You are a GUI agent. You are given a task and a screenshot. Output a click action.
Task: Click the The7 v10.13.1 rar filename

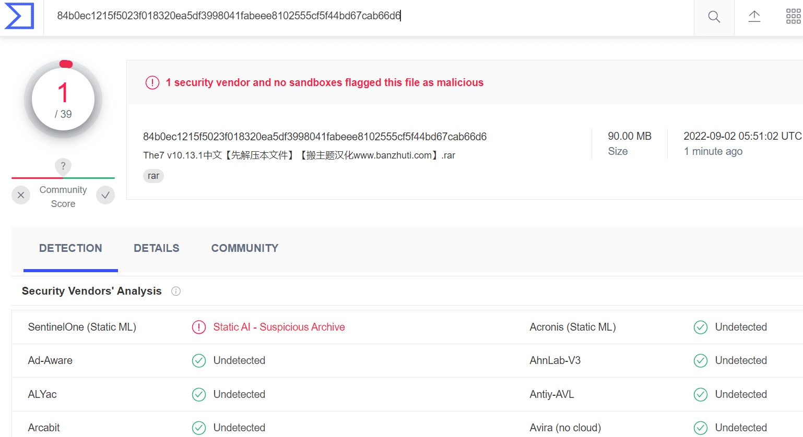point(299,155)
